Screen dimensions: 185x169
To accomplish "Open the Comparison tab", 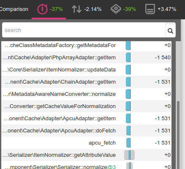I will (x=14, y=9).
